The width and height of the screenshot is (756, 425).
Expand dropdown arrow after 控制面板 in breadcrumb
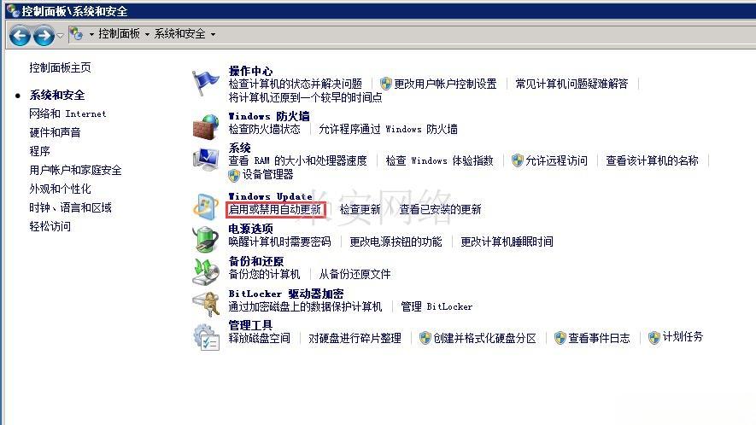coord(147,34)
